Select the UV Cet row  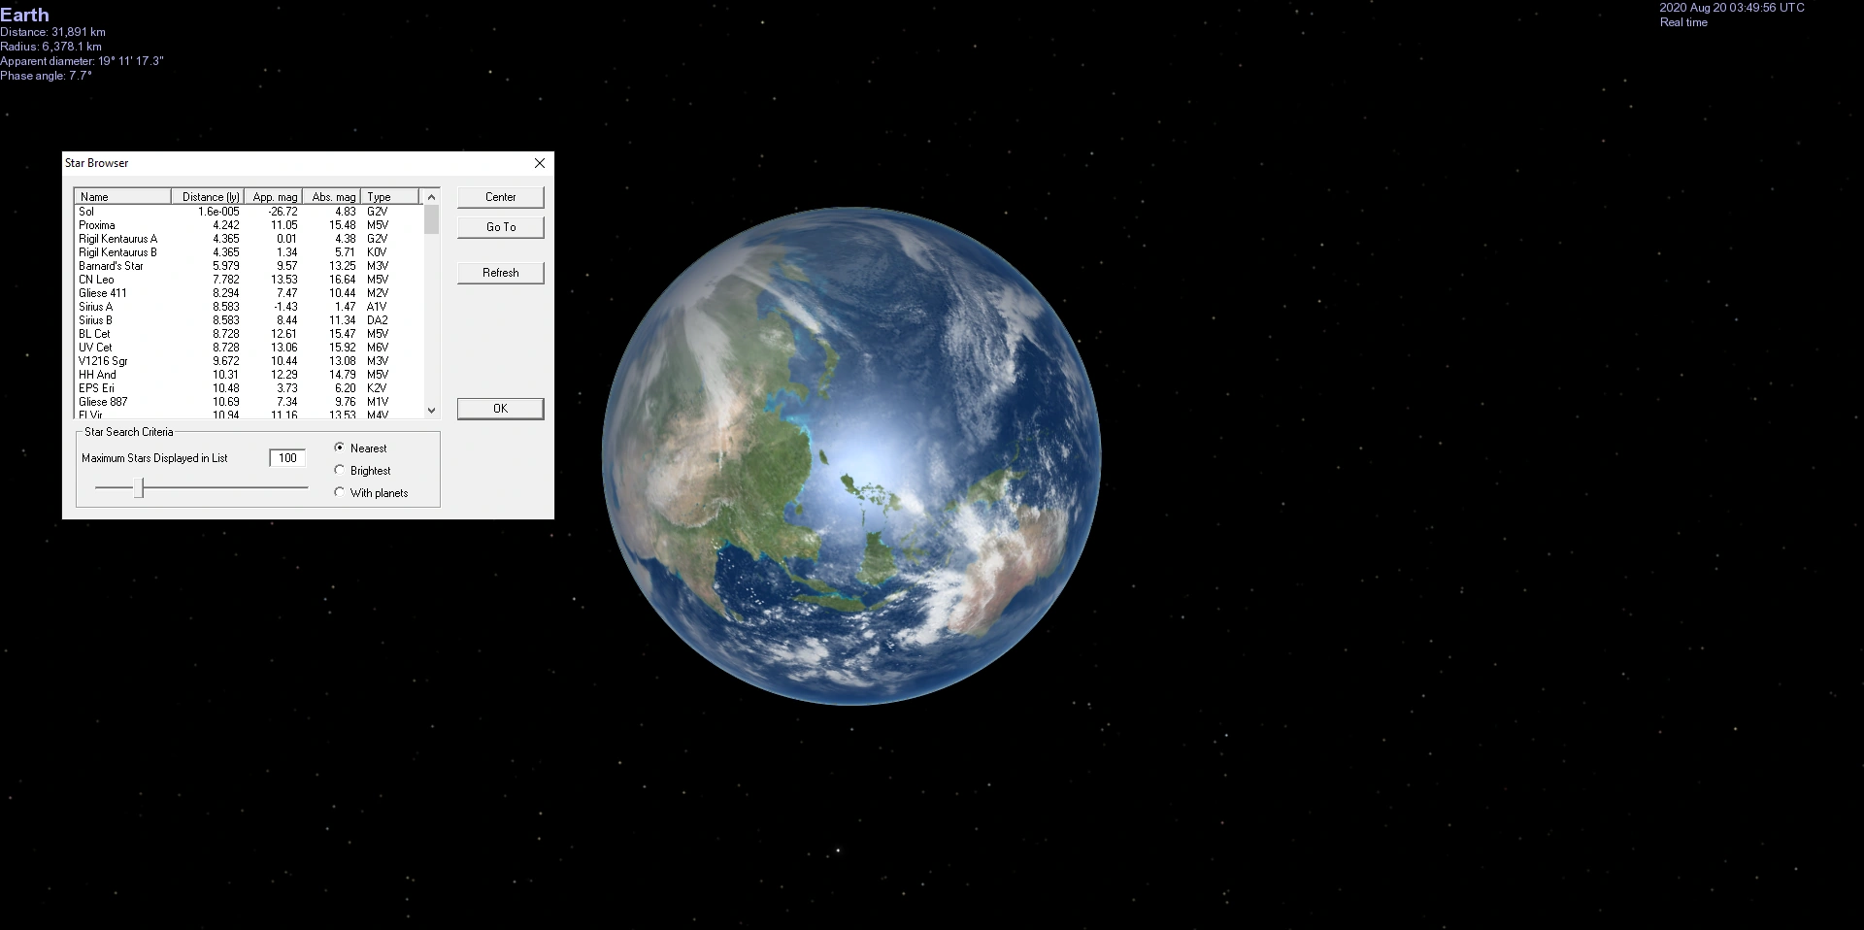pyautogui.click(x=249, y=348)
